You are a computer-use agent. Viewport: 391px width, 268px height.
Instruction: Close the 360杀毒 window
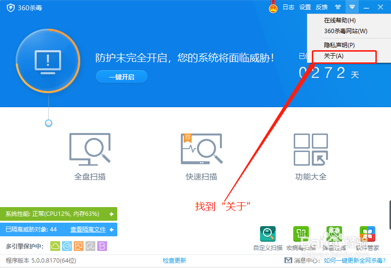click(380, 7)
